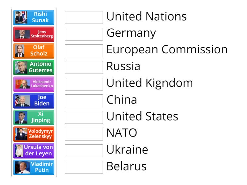This screenshot has width=247, height=185.
Task: Select the Joe Biden tile
Action: tap(34, 101)
